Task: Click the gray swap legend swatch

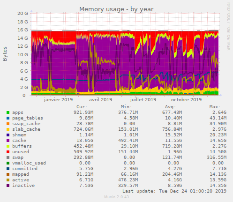Action: [8, 157]
